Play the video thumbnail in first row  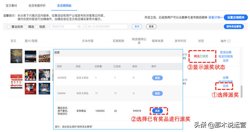44,56
